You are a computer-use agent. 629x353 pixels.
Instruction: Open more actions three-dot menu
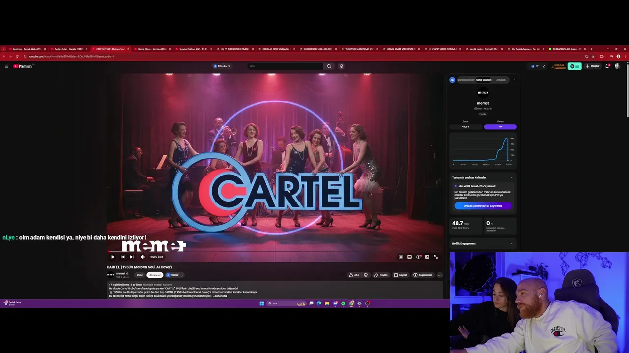tap(440, 275)
